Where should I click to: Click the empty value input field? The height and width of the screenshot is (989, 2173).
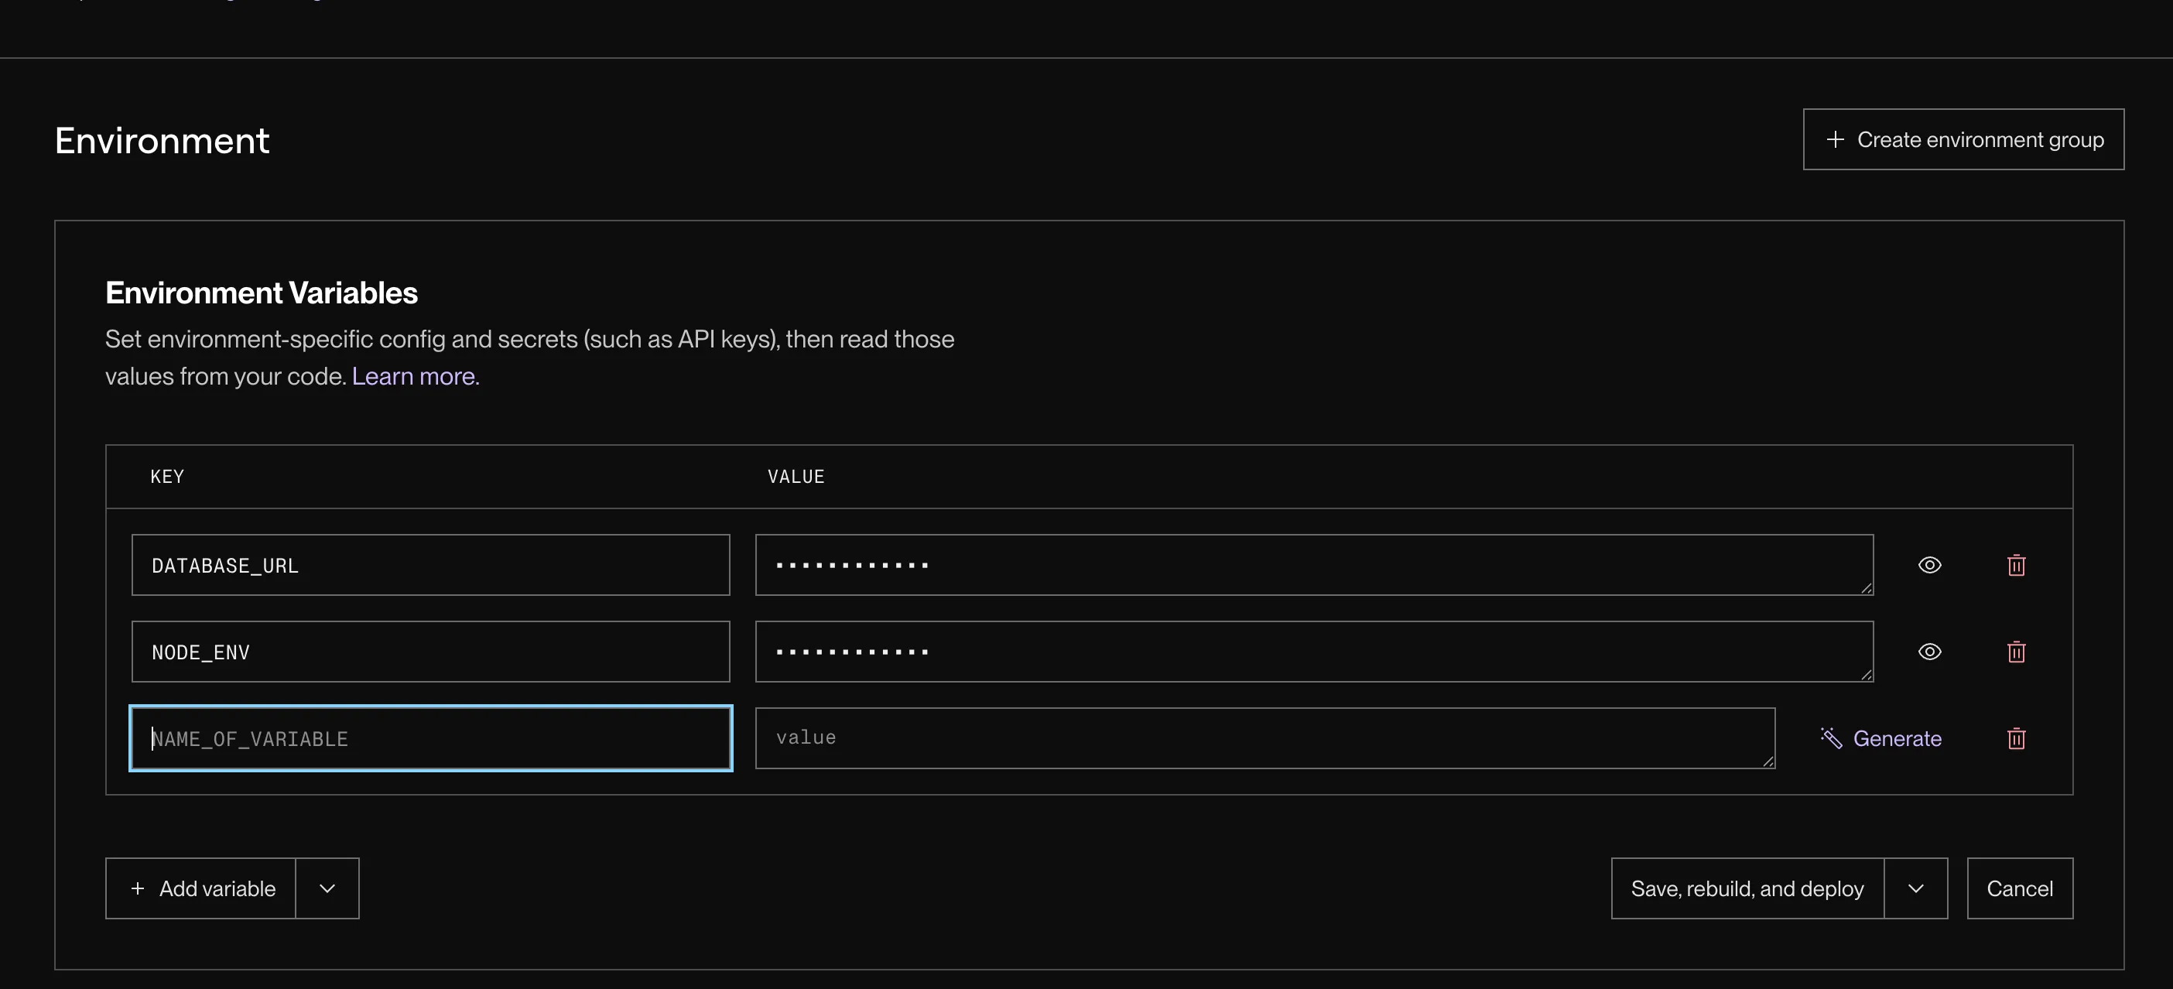(x=1265, y=738)
